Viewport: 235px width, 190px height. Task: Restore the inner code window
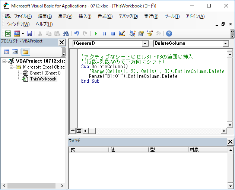(x=223, y=24)
